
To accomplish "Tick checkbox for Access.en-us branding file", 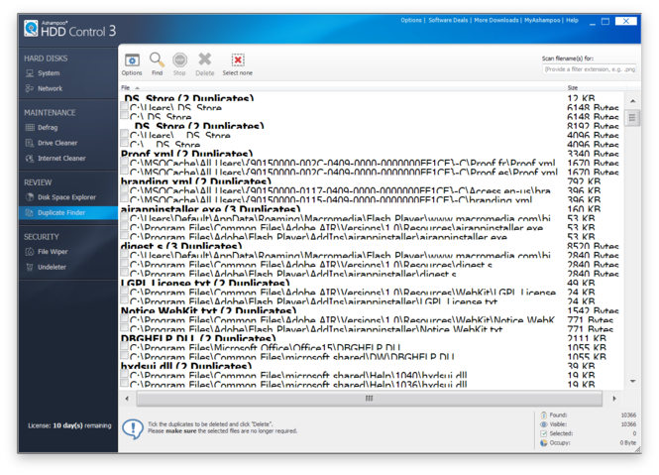I will pyautogui.click(x=125, y=188).
